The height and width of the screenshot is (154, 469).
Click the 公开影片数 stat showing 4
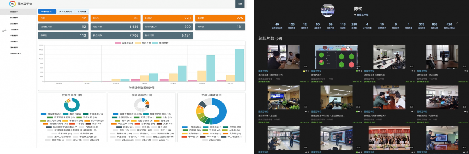coord(367,26)
